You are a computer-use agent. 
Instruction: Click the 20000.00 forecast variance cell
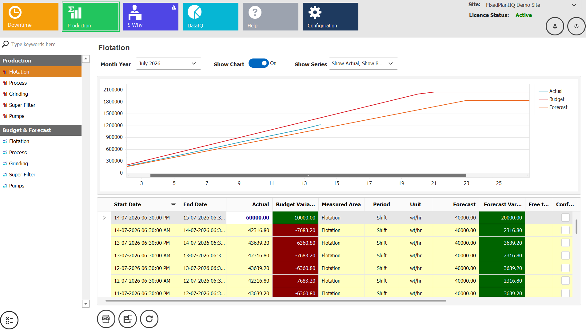click(502, 218)
